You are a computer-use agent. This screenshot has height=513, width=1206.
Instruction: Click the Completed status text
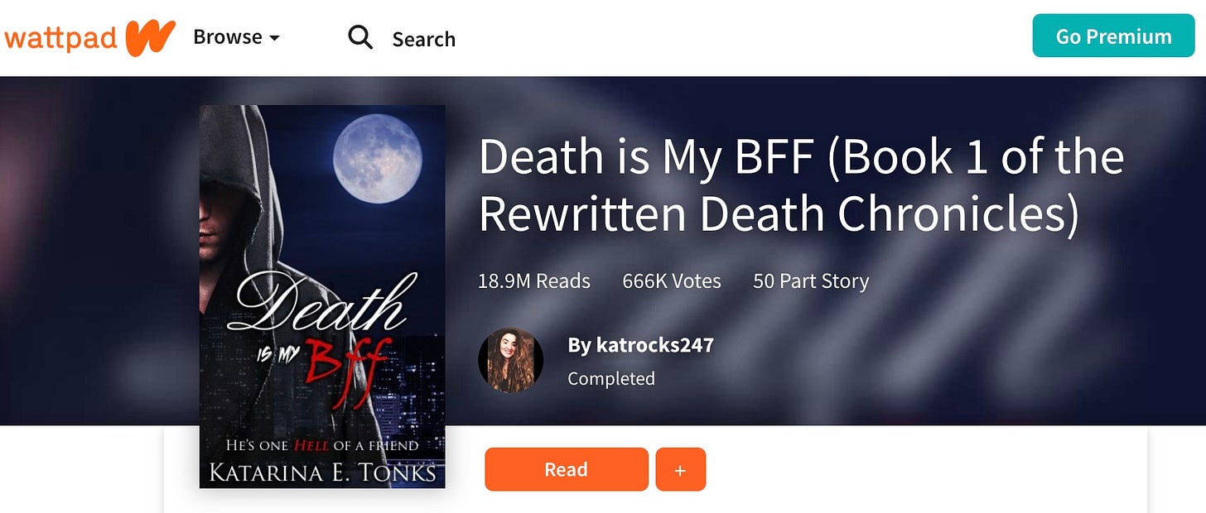click(611, 378)
